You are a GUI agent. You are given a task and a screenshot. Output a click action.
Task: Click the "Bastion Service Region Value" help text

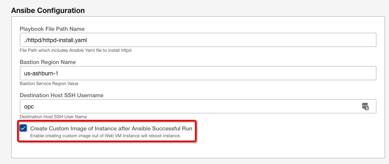coord(49,83)
